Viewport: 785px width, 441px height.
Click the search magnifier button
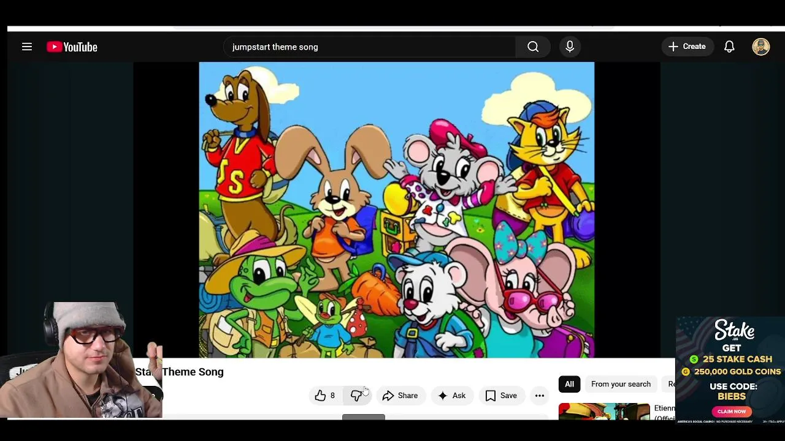(533, 47)
